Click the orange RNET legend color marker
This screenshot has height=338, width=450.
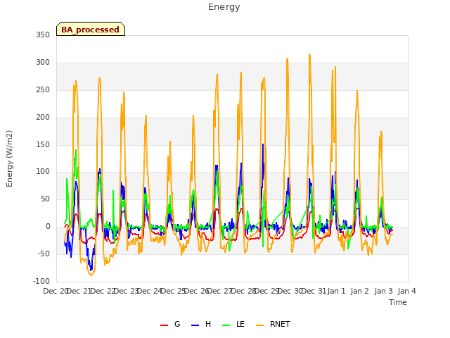pos(259,325)
